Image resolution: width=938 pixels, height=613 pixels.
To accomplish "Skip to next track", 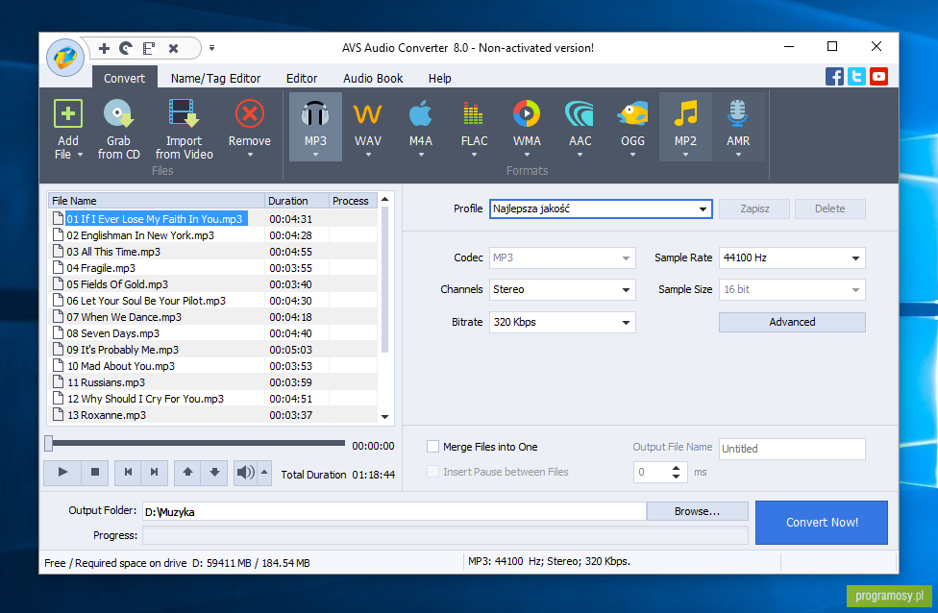I will (155, 473).
